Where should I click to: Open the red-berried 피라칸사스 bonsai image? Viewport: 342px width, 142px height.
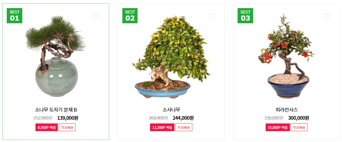point(287,56)
